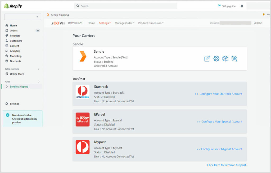This screenshot has width=271, height=173.
Task: Click the sitename field
Action: 235,23
